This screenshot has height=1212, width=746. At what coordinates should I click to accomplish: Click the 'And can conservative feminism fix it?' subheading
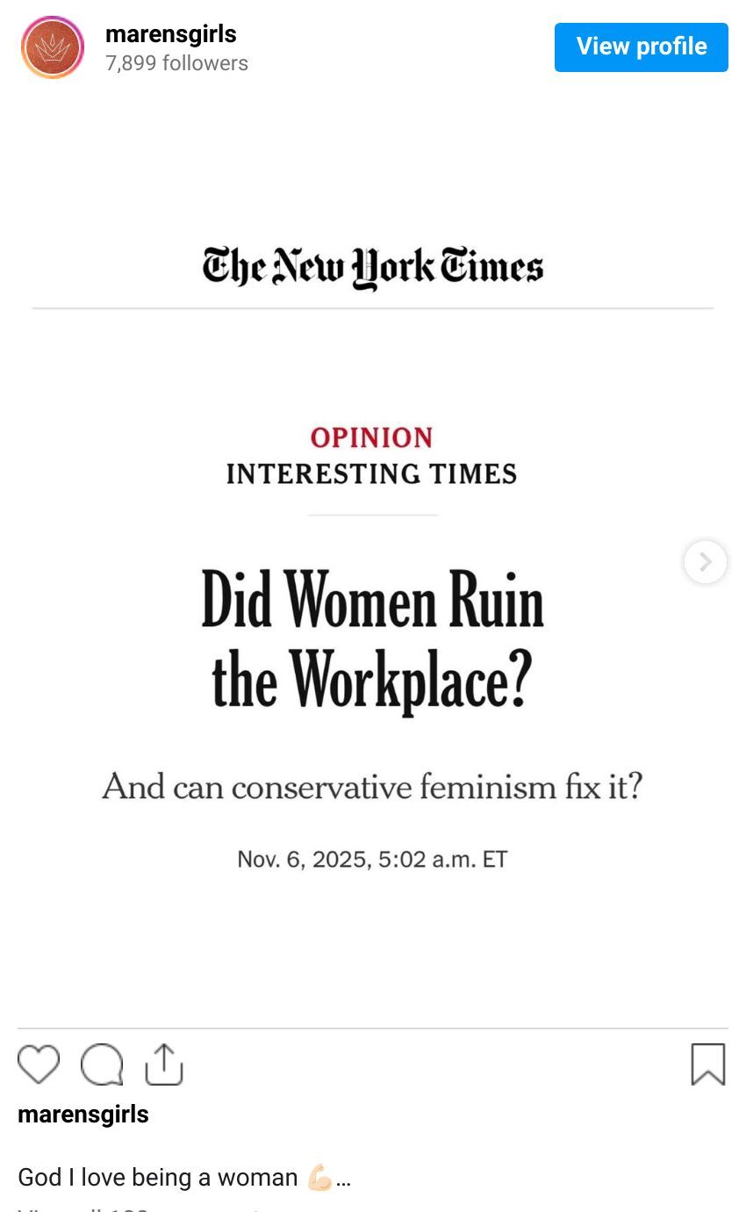click(x=373, y=786)
